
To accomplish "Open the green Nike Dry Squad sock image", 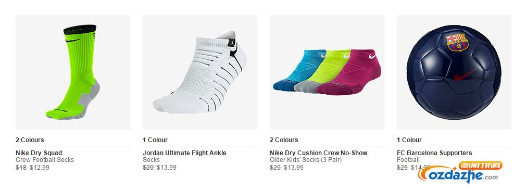I will point(73,72).
